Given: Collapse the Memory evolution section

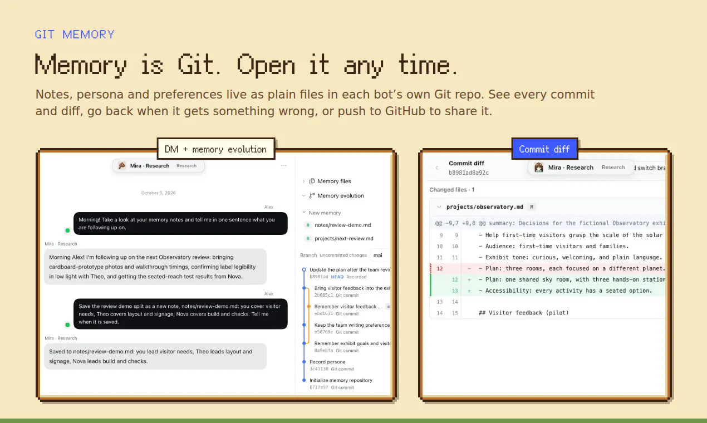Looking at the screenshot, I should click(x=303, y=196).
